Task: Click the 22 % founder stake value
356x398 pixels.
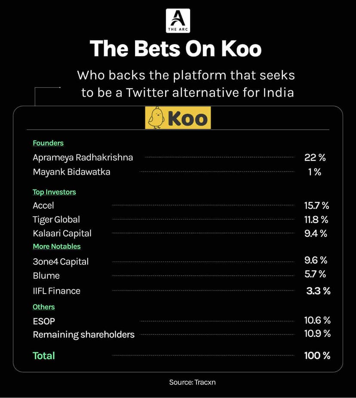Action: (315, 158)
